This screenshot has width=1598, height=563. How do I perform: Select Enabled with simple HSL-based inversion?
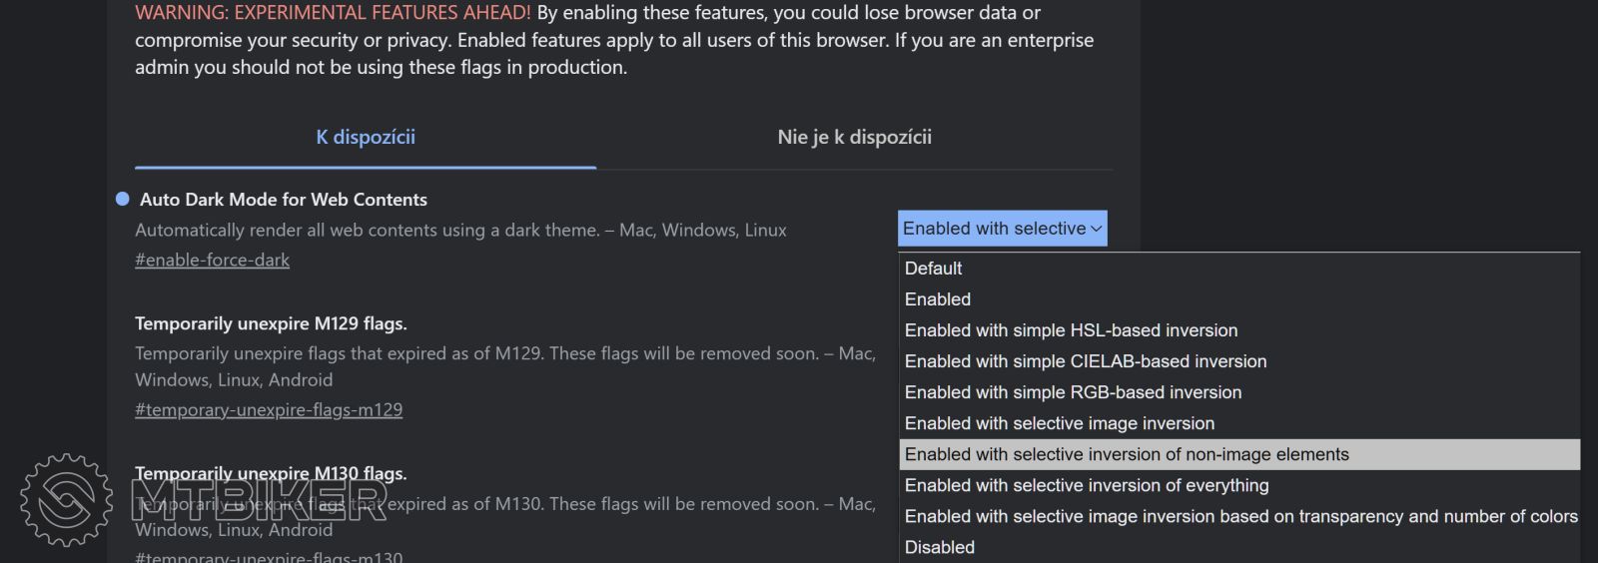[1071, 330]
